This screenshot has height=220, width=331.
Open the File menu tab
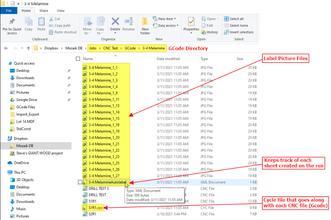pos(9,11)
